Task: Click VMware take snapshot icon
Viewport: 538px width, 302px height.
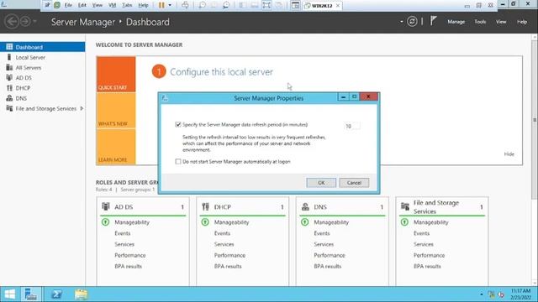Action: click(202, 5)
